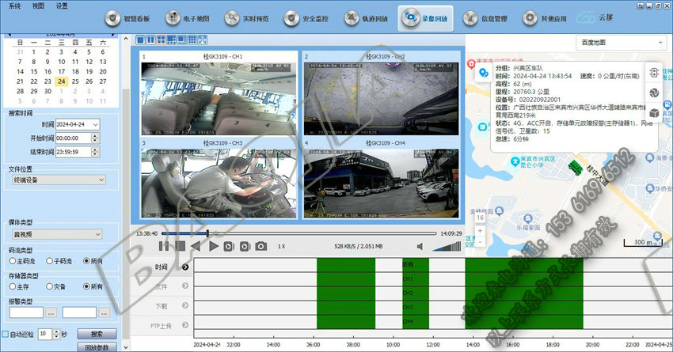Select the CH3 driver camera video pane
673x352 pixels.
coord(219,182)
